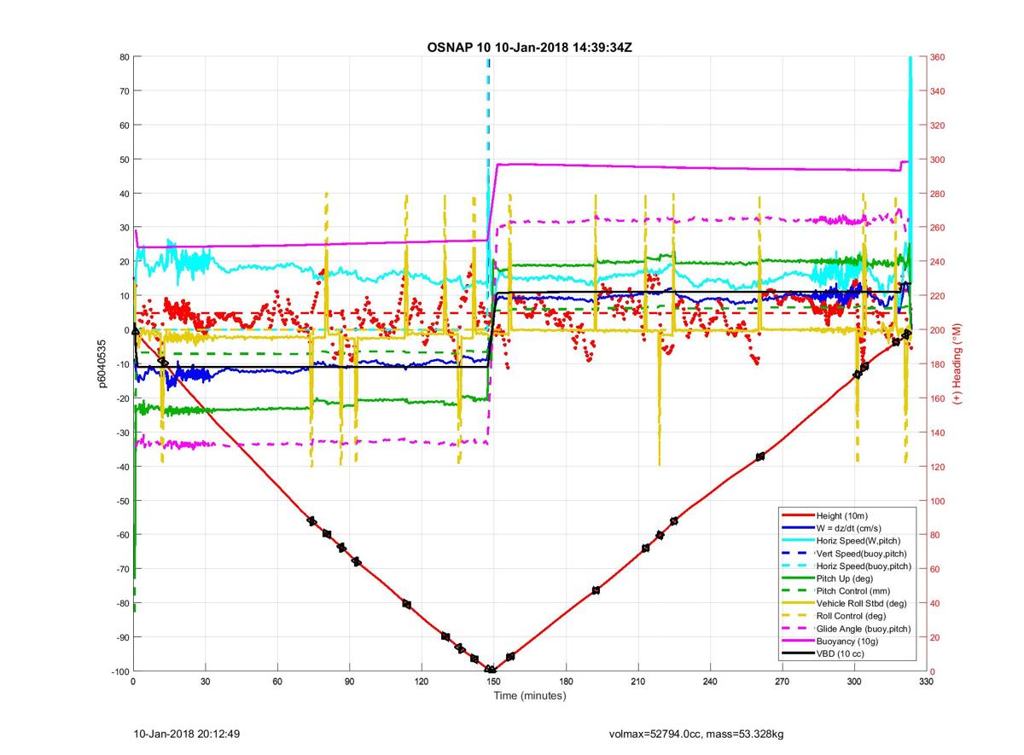Click the timestamp "10-Jan-2018 20:12:49"
1024x755 pixels.
(x=188, y=734)
